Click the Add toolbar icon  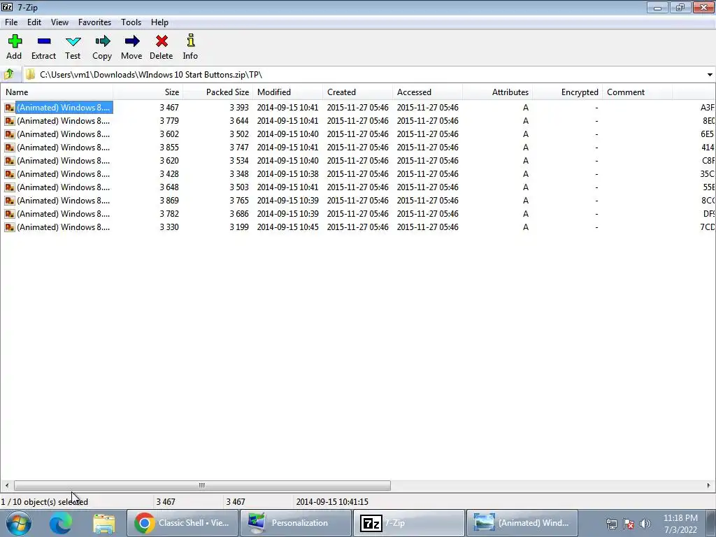click(14, 47)
